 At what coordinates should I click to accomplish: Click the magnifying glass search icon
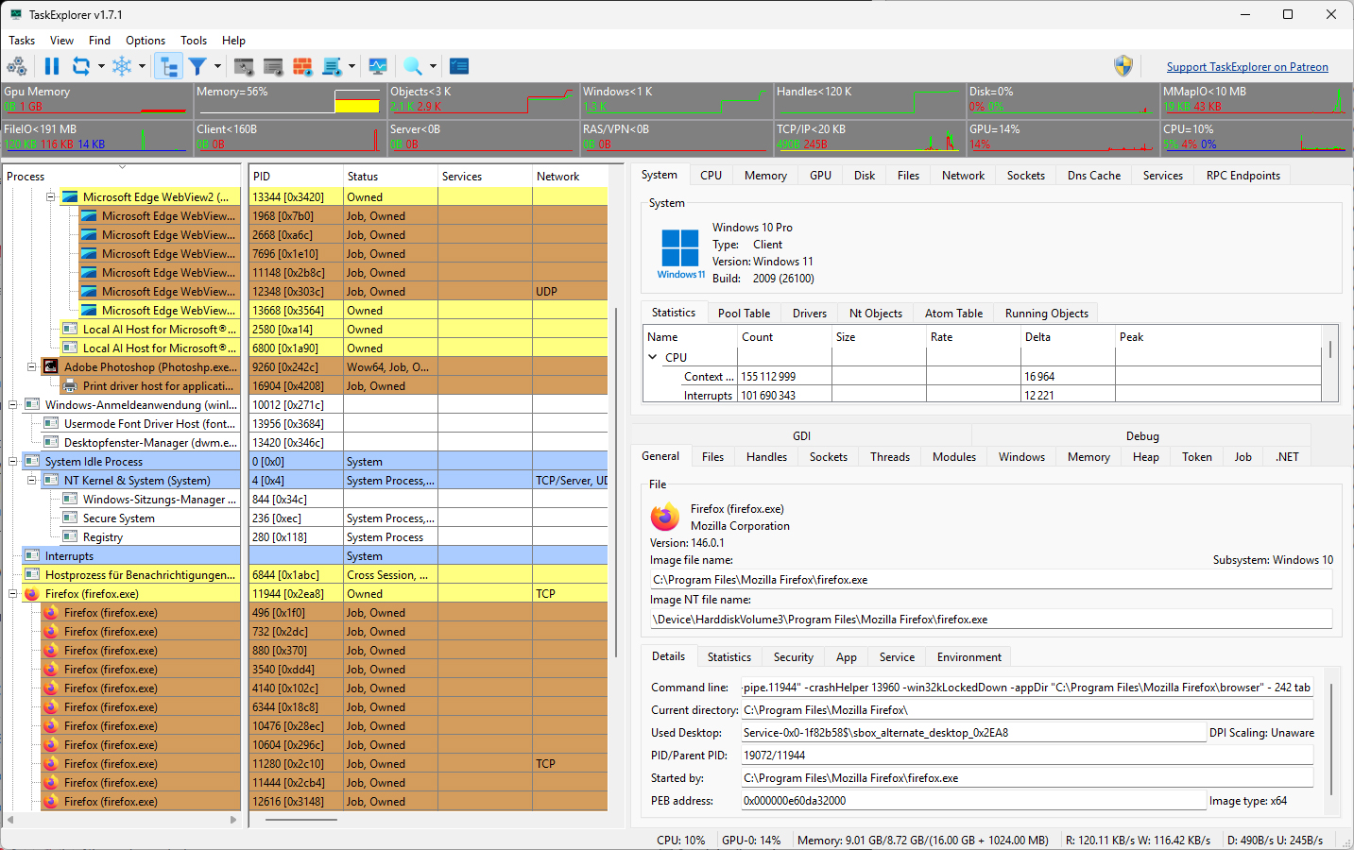point(413,66)
